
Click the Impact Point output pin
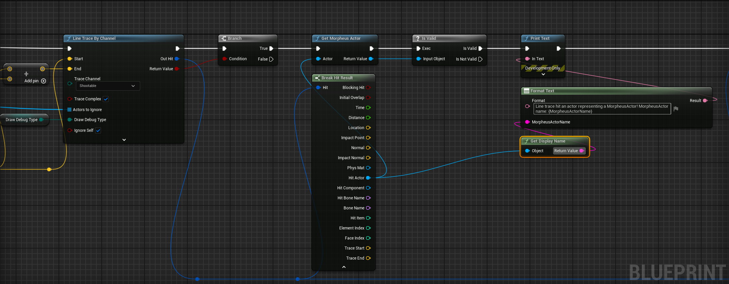(368, 138)
